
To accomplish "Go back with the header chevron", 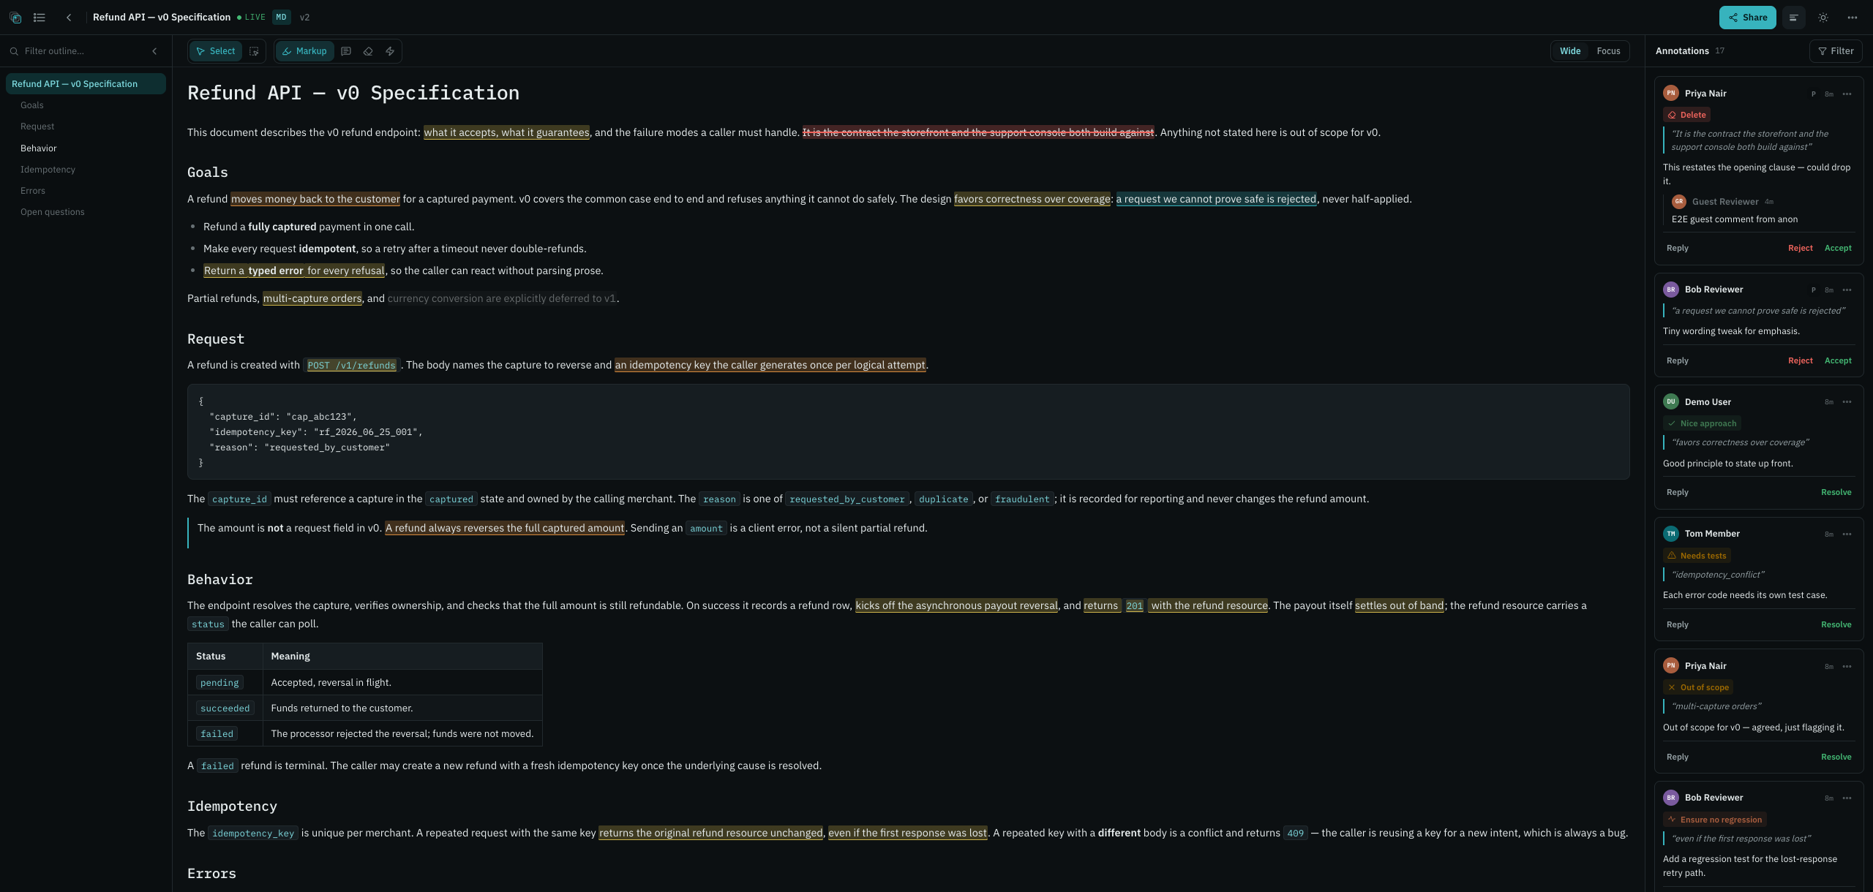I will click(69, 18).
